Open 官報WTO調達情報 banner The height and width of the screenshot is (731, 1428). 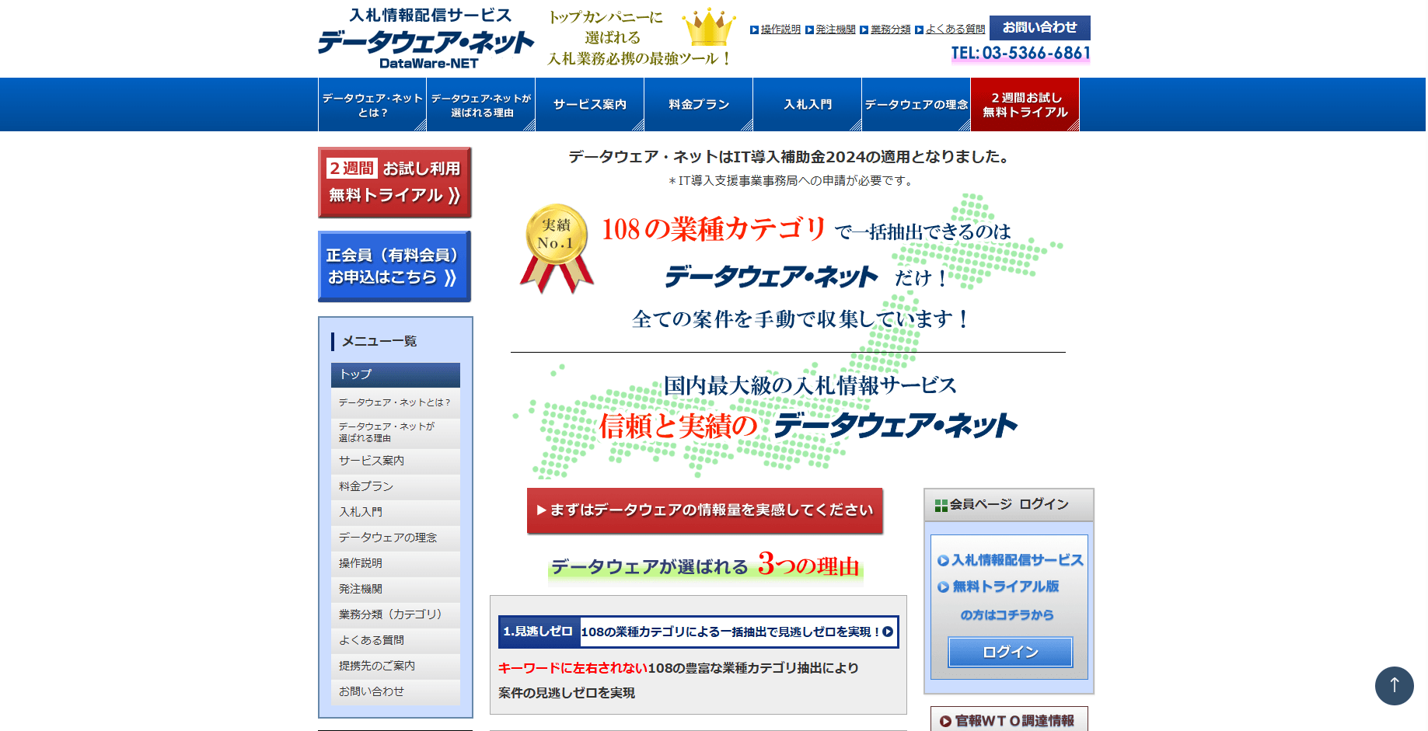point(1008,720)
